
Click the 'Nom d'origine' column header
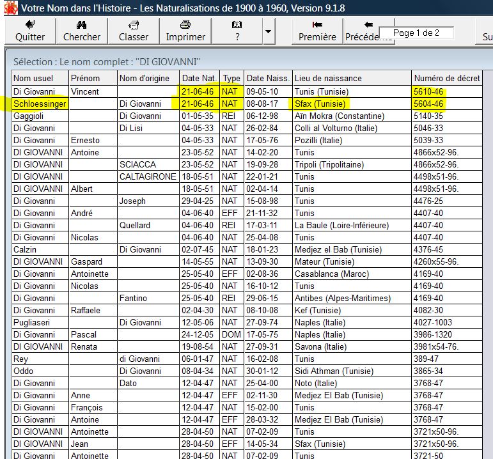click(148, 78)
